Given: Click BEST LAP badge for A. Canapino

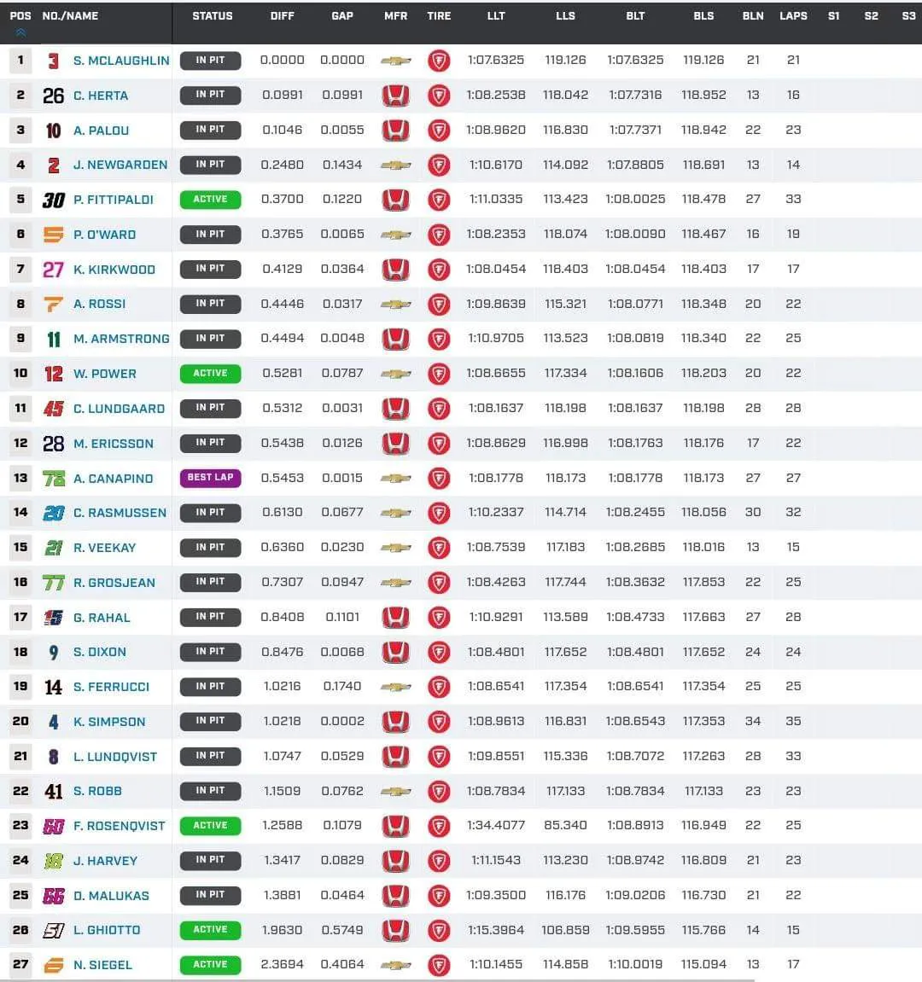Looking at the screenshot, I should 210,478.
